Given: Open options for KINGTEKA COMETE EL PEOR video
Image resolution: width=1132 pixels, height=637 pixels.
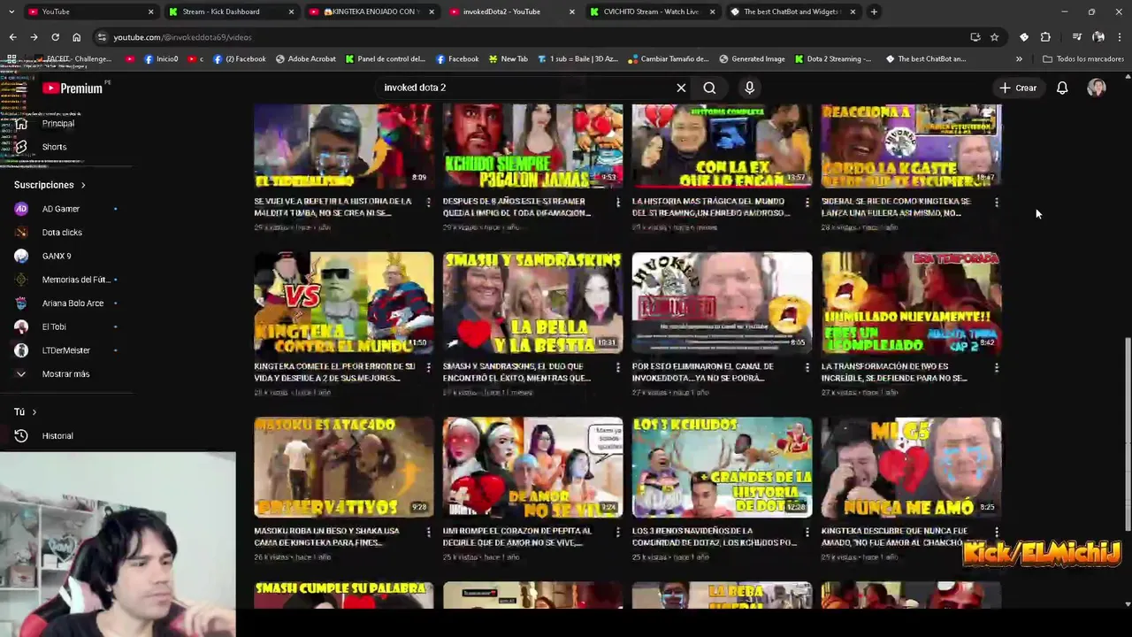Looking at the screenshot, I should coord(429,367).
